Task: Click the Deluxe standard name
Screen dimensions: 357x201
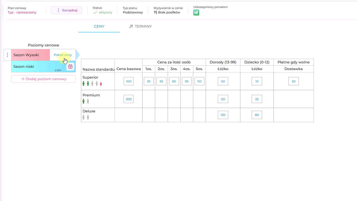Action: tap(89, 111)
